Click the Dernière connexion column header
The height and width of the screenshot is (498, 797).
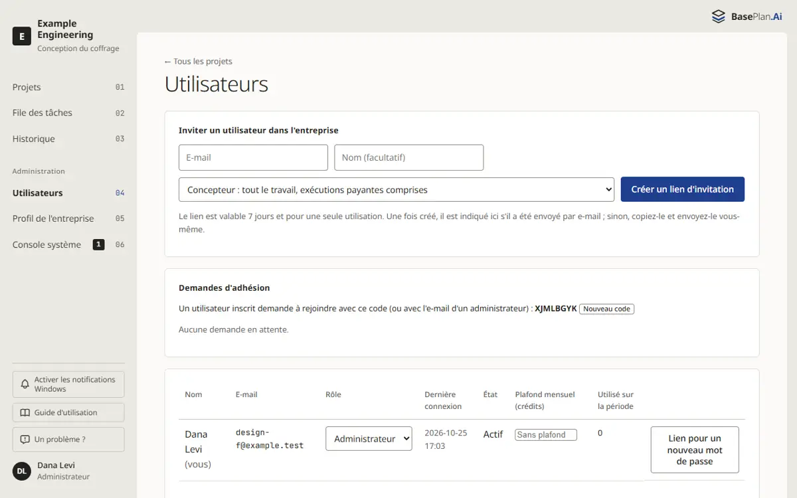coord(443,400)
